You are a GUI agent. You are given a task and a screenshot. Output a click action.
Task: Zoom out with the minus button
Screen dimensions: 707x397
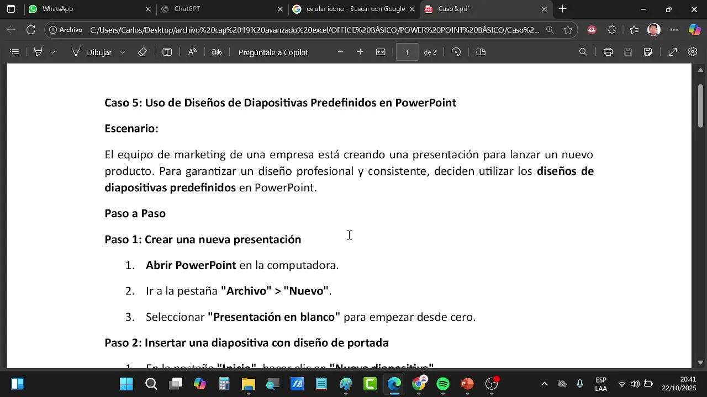(340, 52)
